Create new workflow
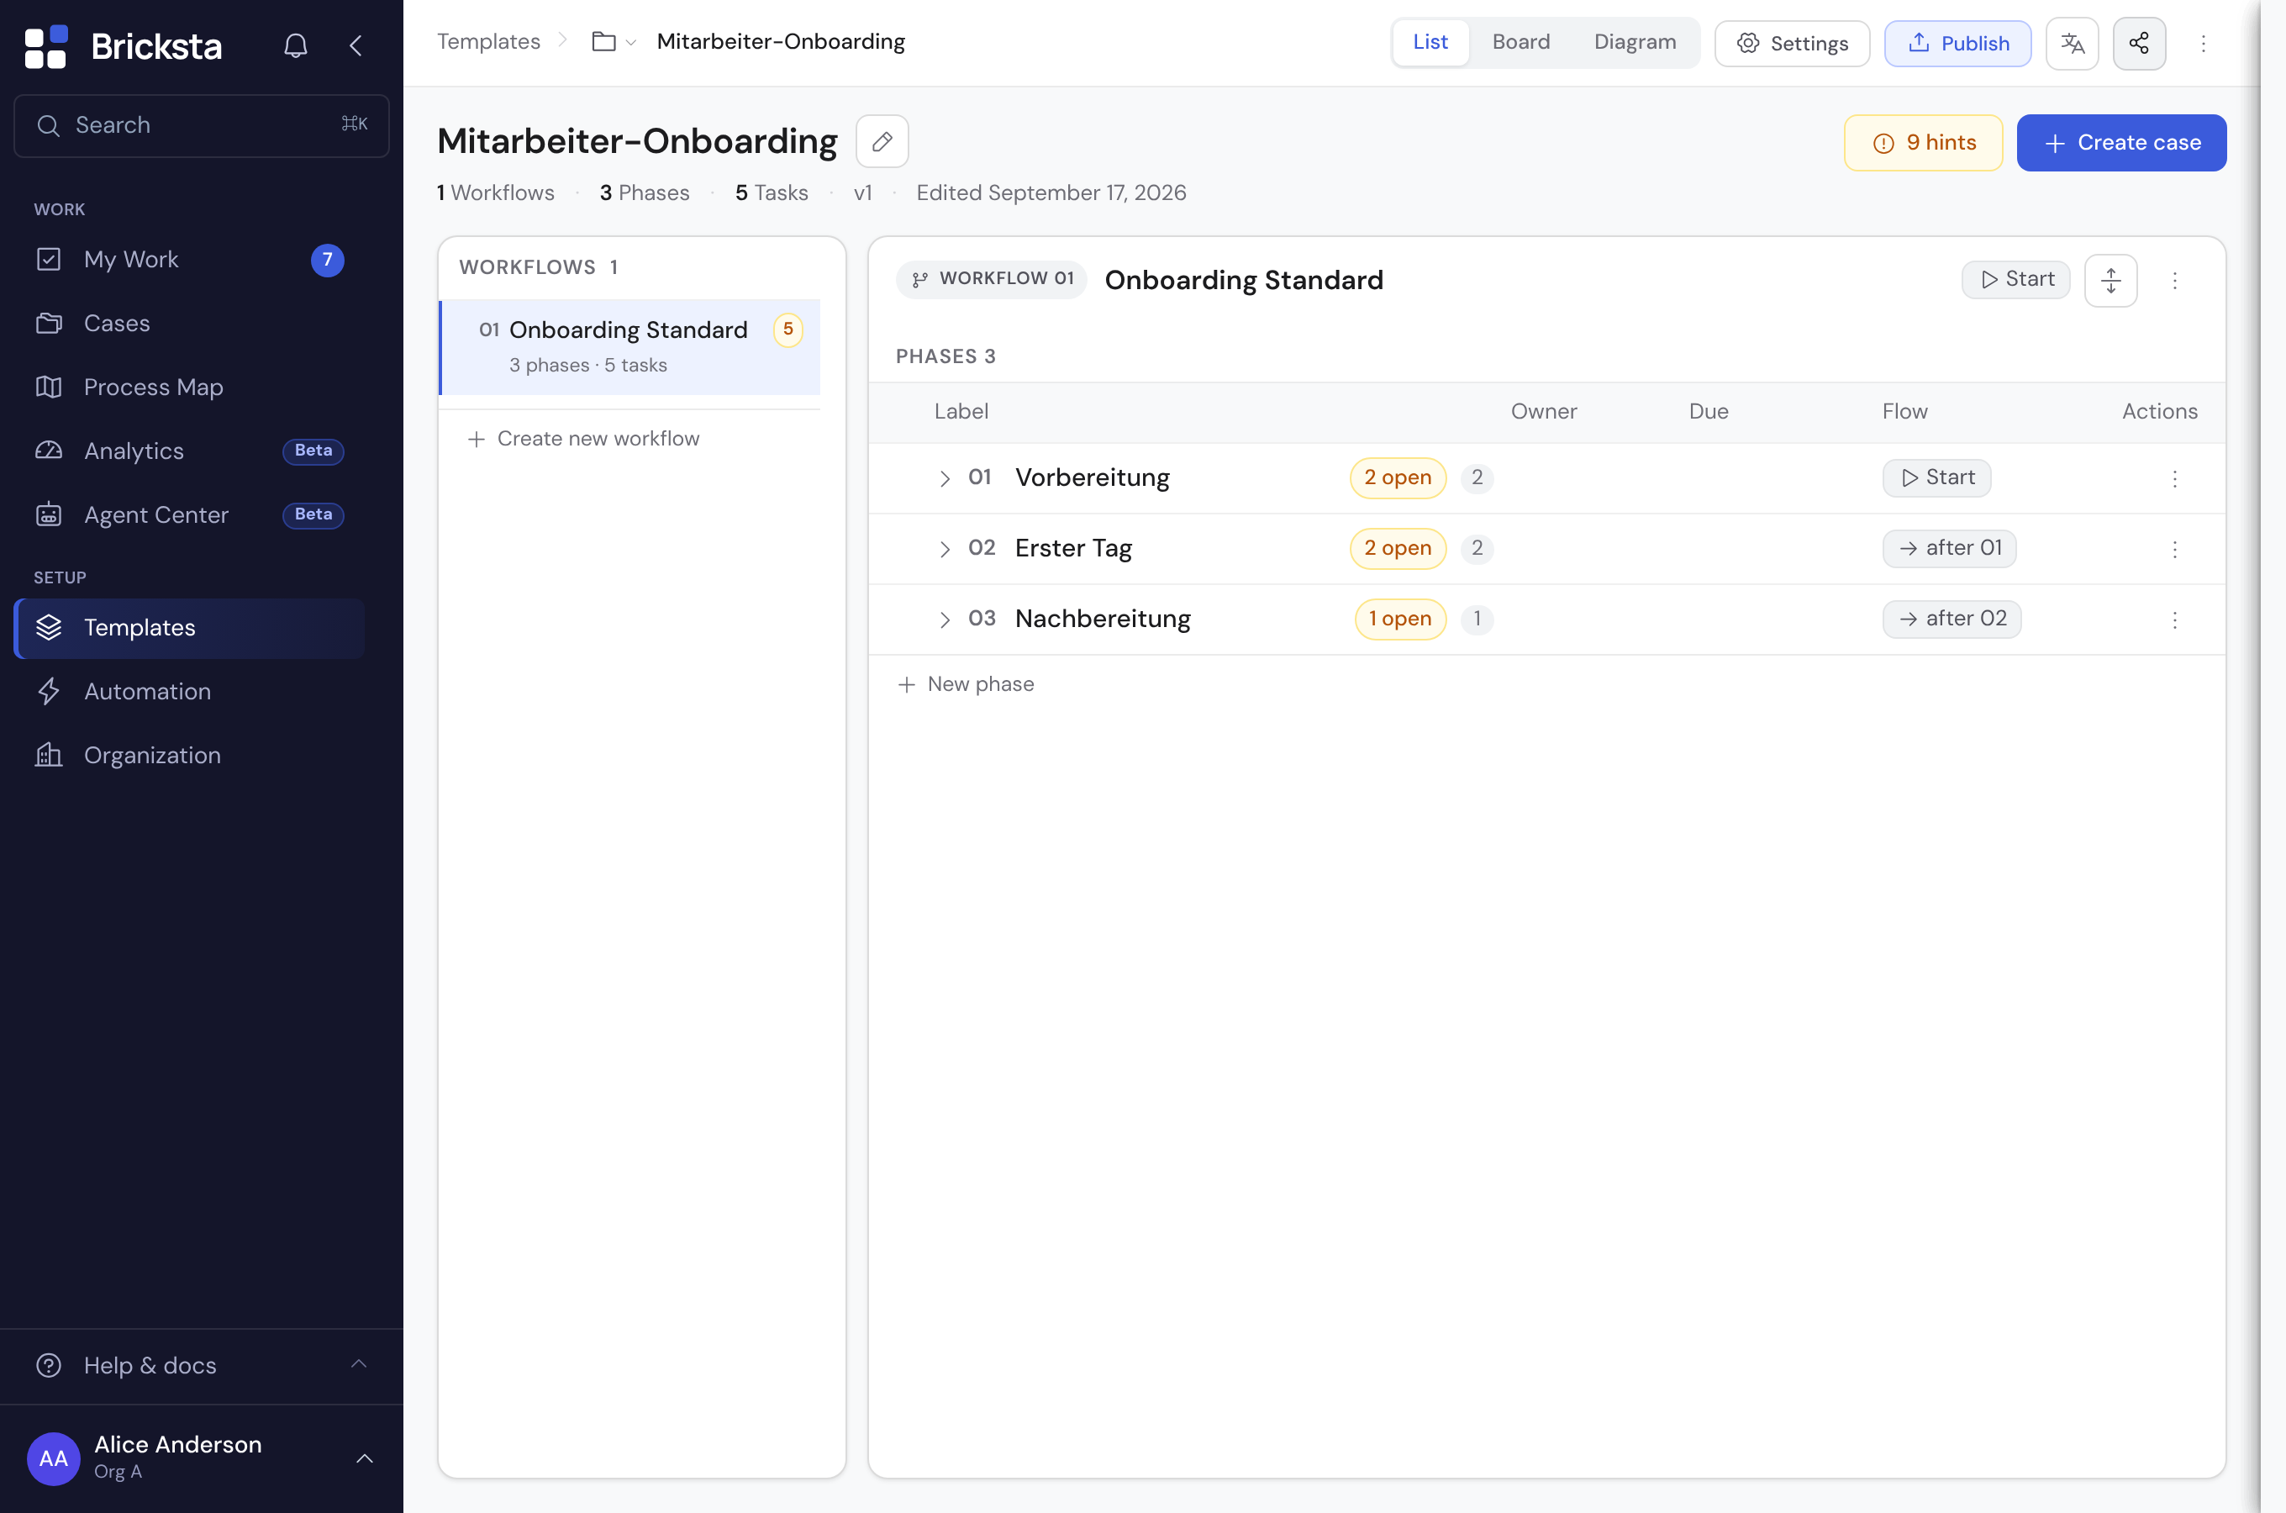Viewport: 2286px width, 1513px height. click(x=583, y=438)
